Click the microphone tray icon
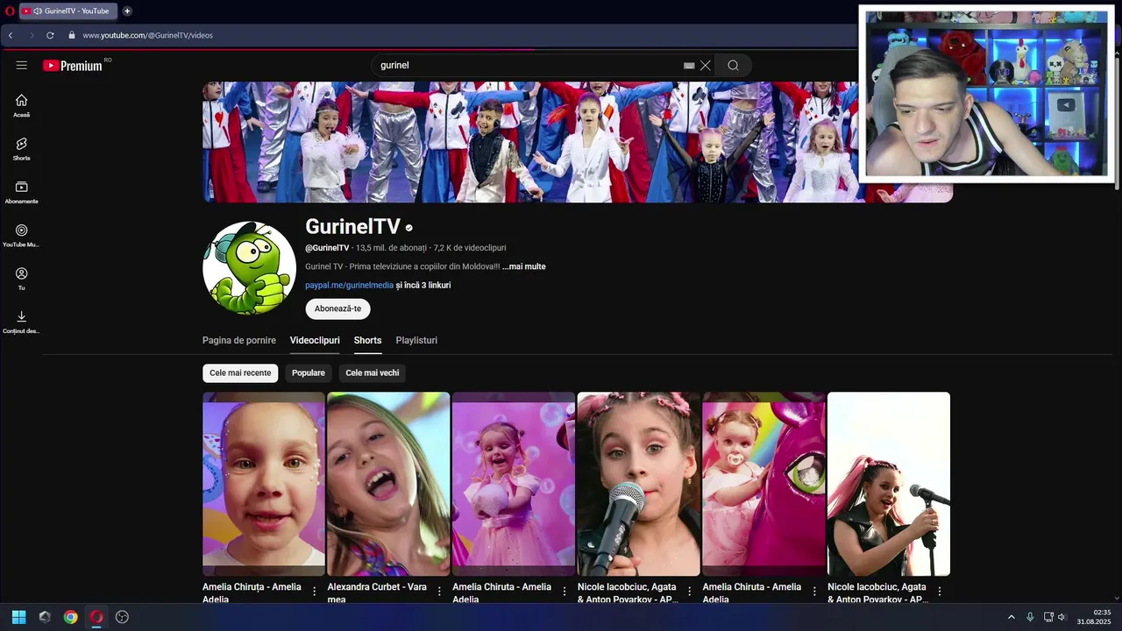Screen dimensions: 1122x631 click(x=1030, y=617)
